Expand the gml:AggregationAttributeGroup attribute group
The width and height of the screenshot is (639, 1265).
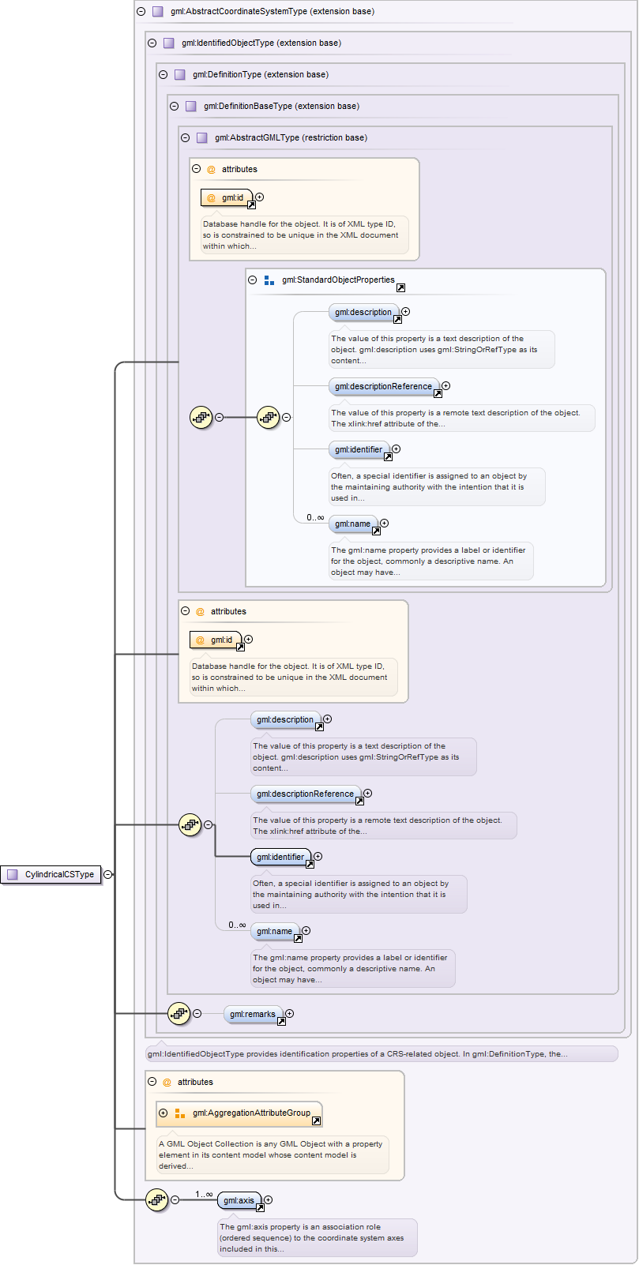pyautogui.click(x=164, y=1113)
